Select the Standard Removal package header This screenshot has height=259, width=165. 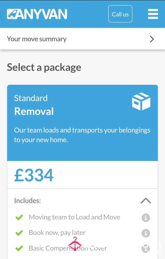pyautogui.click(x=82, y=123)
